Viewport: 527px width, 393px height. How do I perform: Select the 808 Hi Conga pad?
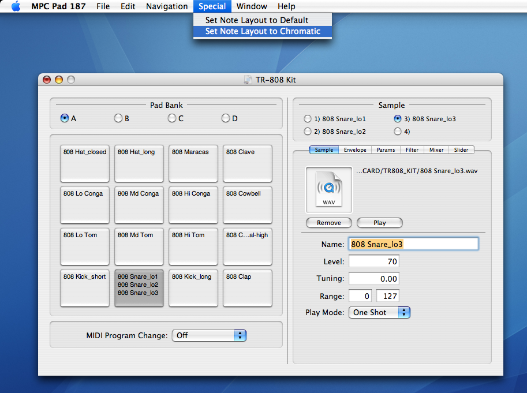pyautogui.click(x=193, y=205)
